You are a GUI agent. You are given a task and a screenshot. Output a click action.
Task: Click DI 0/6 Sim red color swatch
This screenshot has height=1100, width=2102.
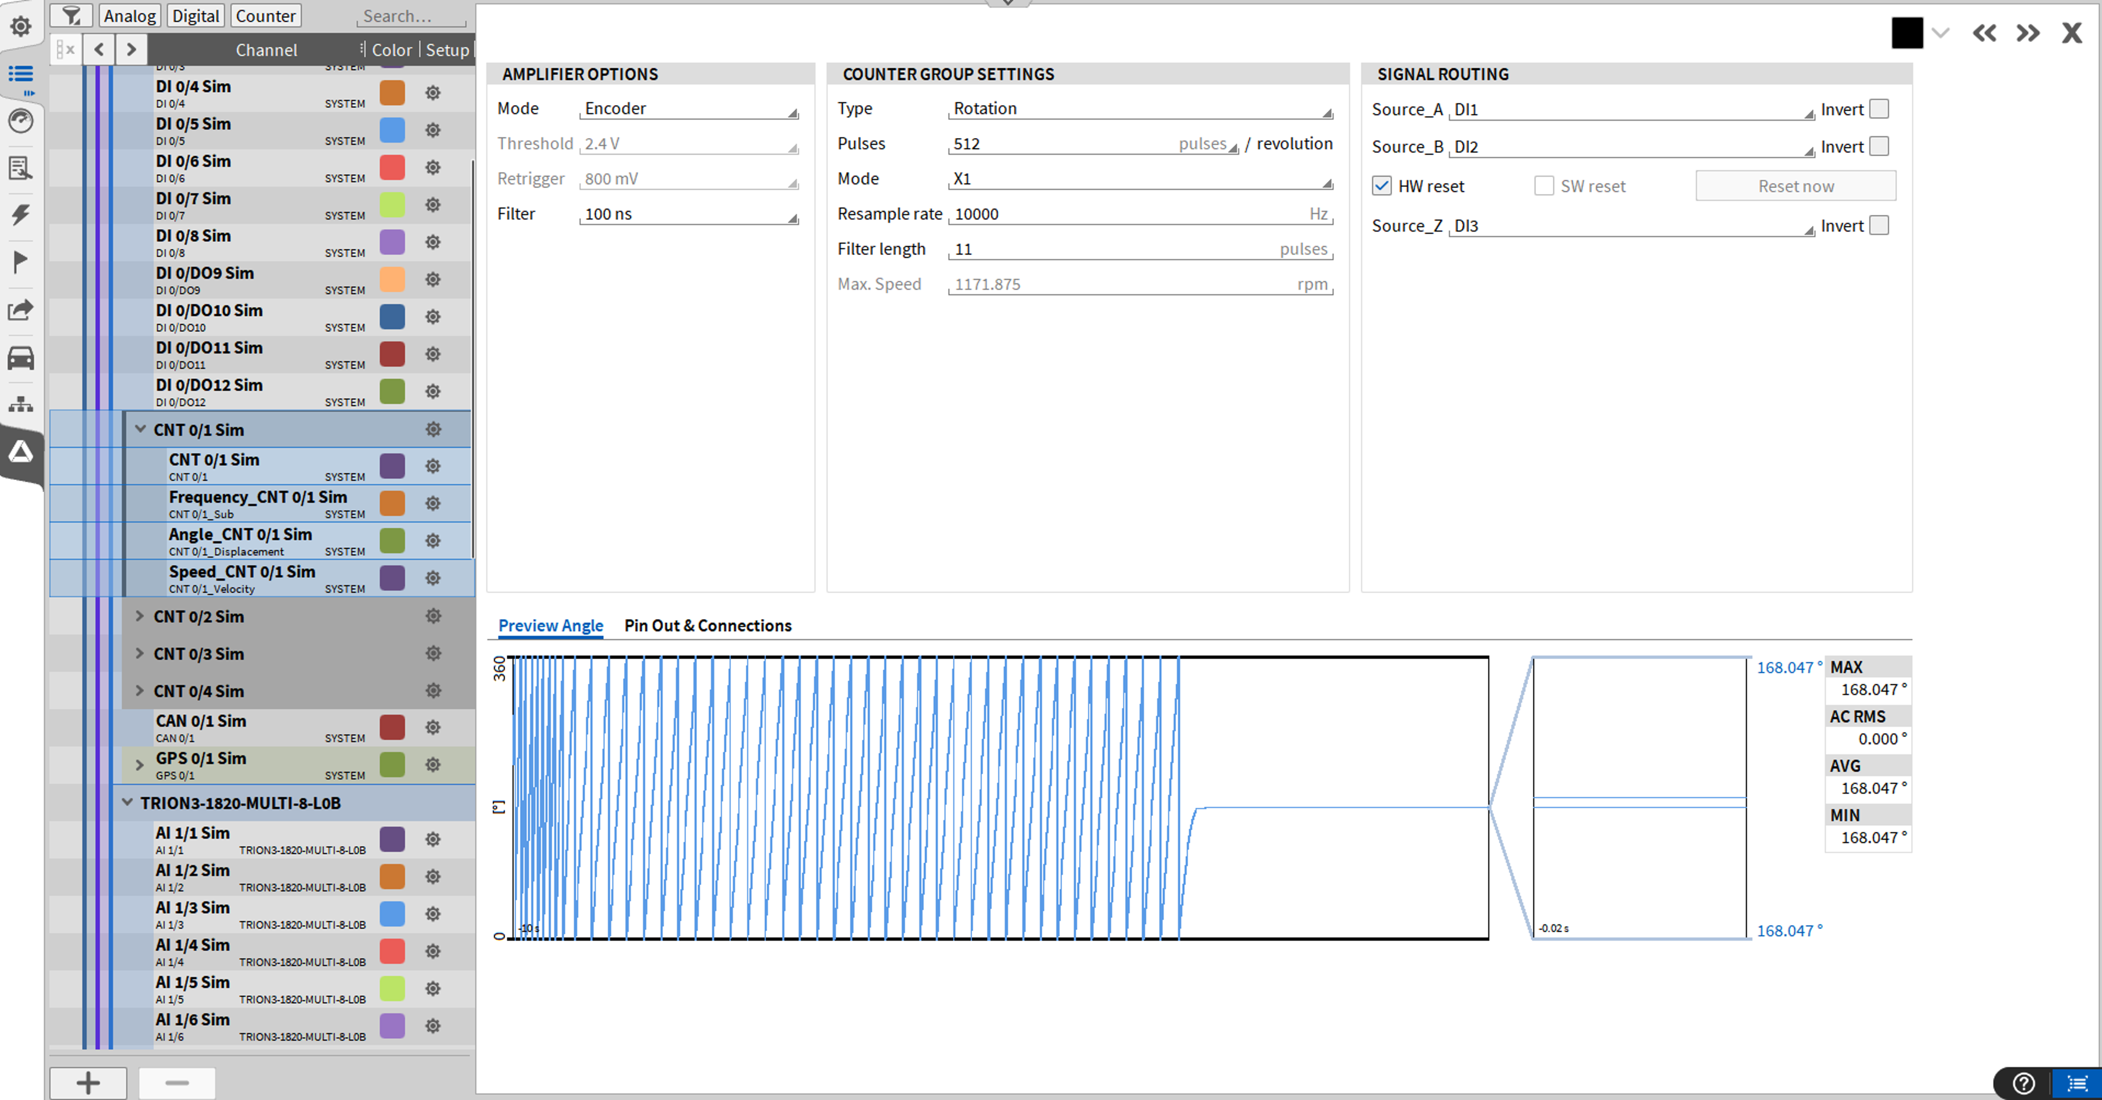coord(393,167)
